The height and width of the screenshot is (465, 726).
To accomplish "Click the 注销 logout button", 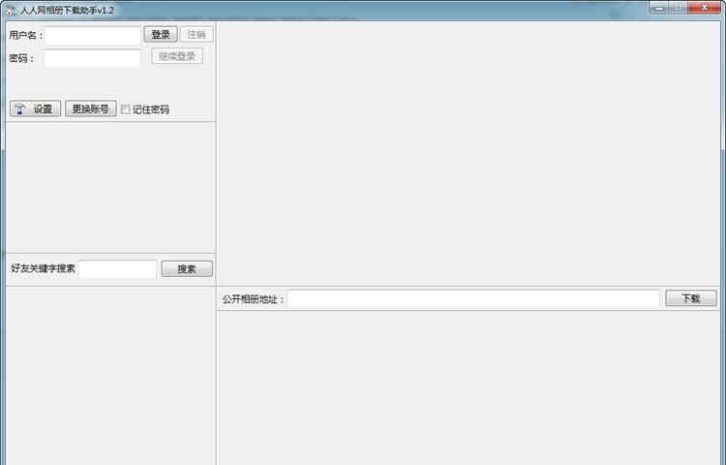I will [x=197, y=35].
